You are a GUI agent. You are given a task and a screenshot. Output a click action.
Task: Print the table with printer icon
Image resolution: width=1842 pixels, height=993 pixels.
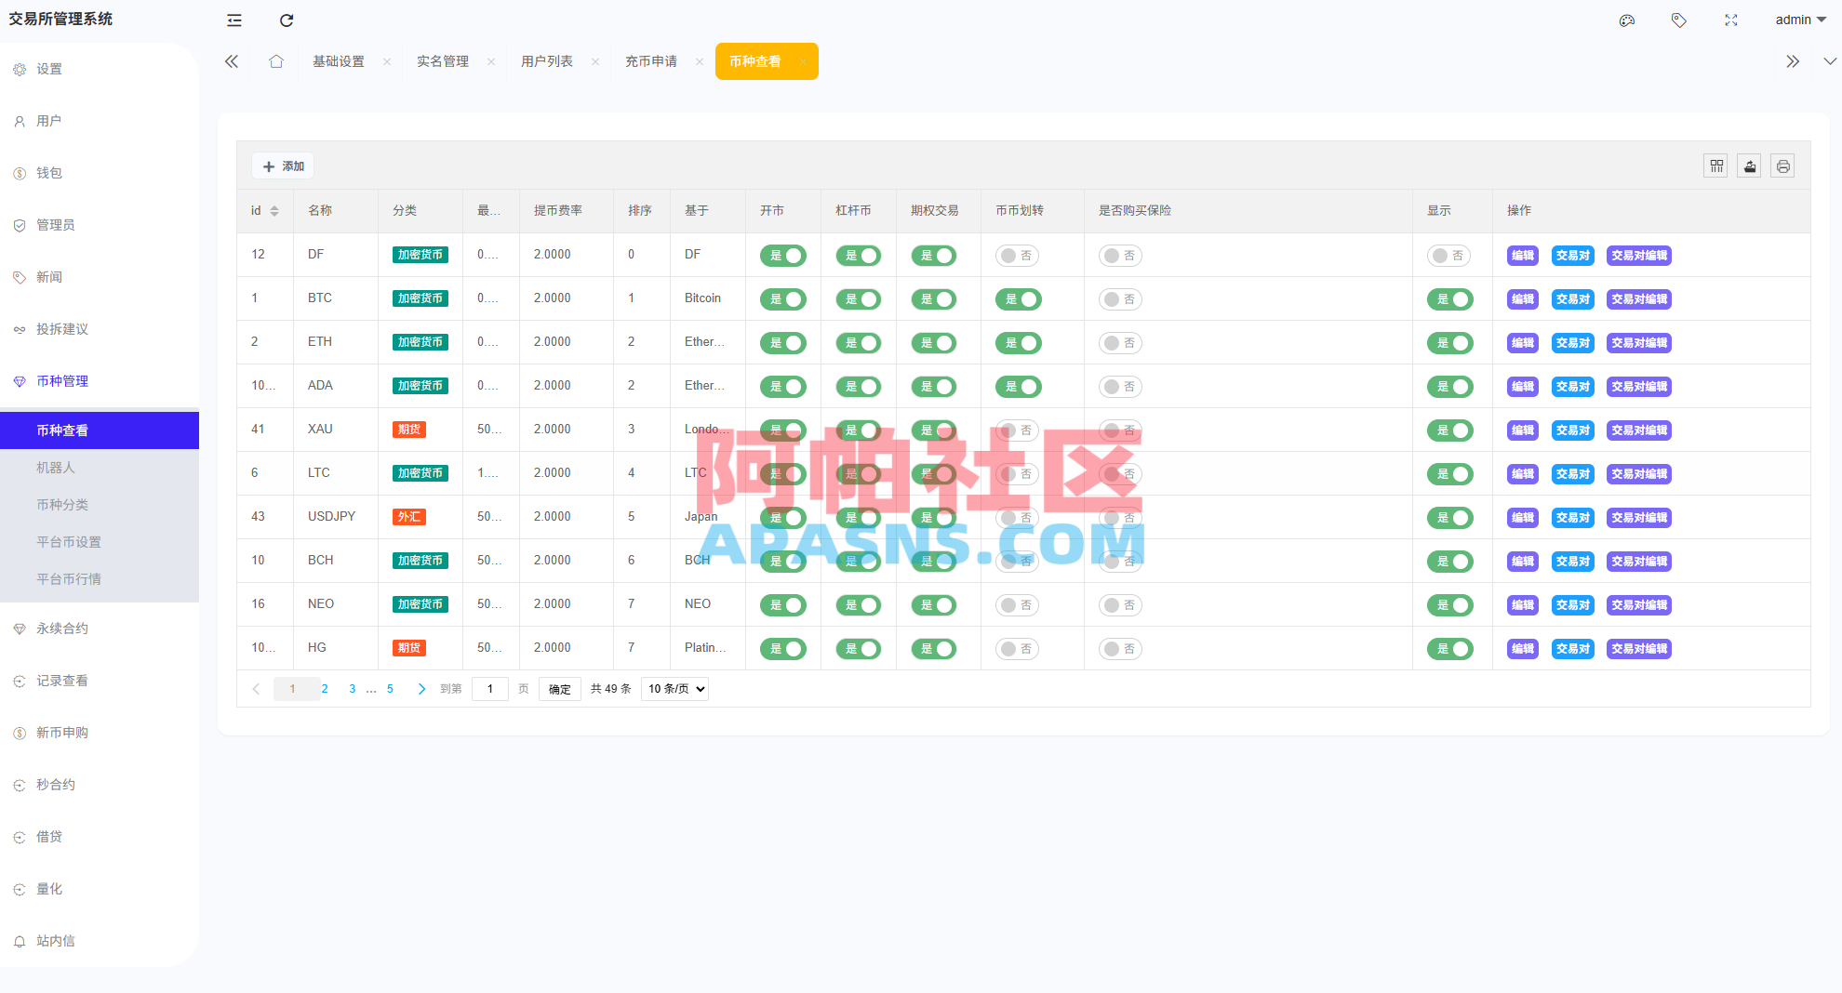1782,166
